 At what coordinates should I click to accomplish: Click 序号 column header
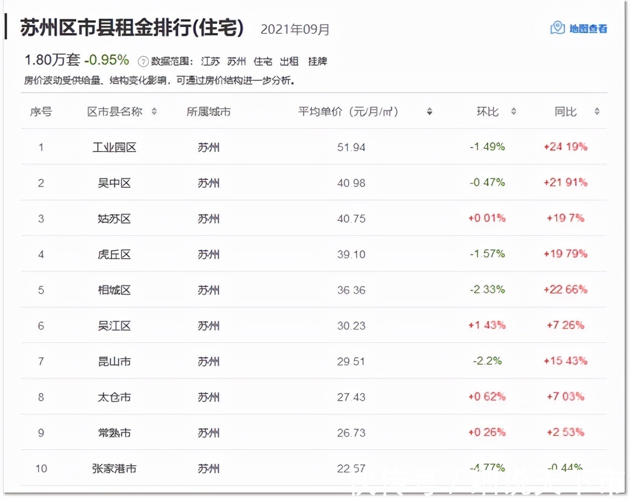[41, 111]
